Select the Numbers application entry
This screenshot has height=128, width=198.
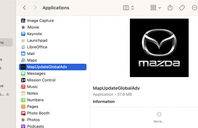coord(35,100)
